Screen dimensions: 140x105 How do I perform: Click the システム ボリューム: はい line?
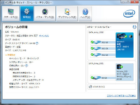[x=21, y=62]
